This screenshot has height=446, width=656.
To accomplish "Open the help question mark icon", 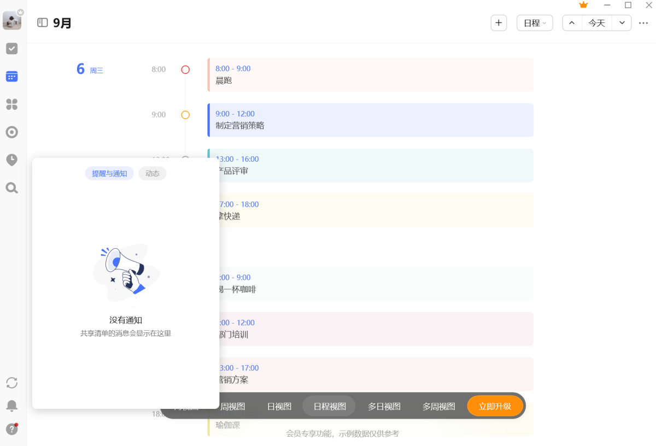I will click(x=11, y=429).
